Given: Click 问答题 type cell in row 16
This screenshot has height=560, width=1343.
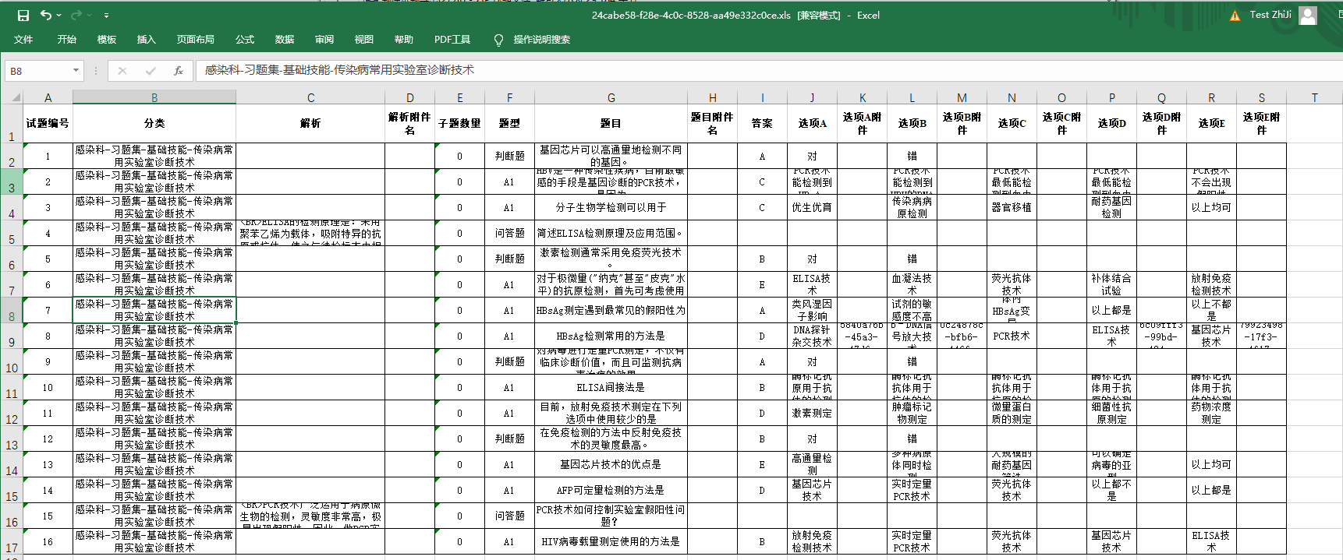Looking at the screenshot, I should [x=509, y=516].
